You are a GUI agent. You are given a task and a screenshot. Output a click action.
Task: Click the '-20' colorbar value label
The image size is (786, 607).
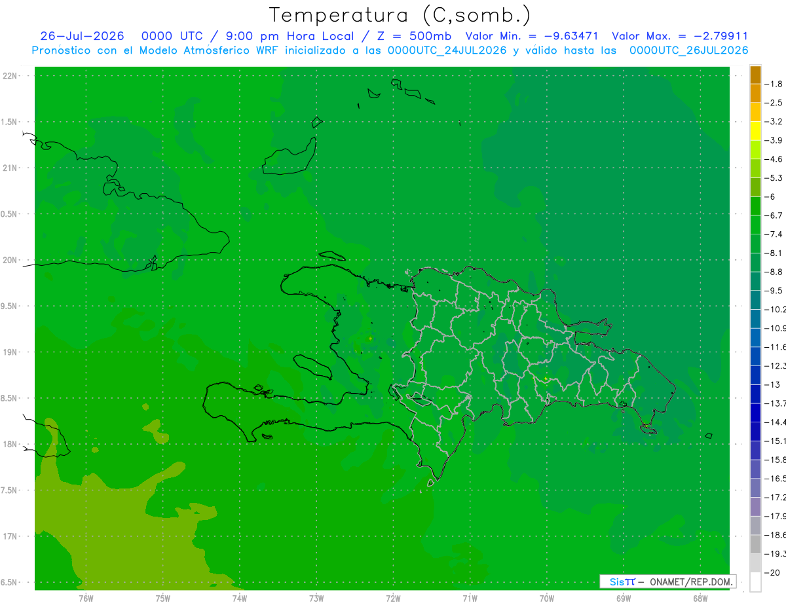click(772, 572)
